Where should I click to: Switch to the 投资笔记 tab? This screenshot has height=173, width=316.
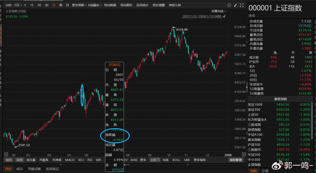[x=52, y=169]
